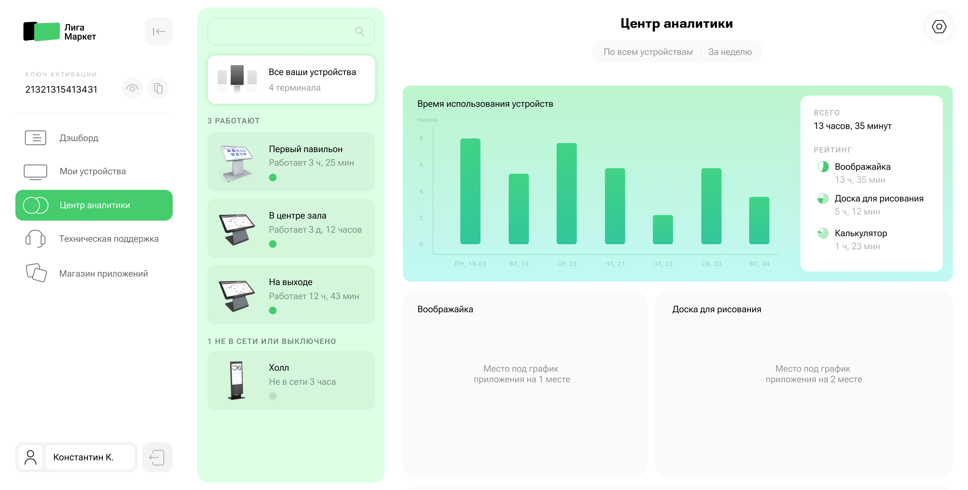Click inside the search input field

(x=286, y=31)
